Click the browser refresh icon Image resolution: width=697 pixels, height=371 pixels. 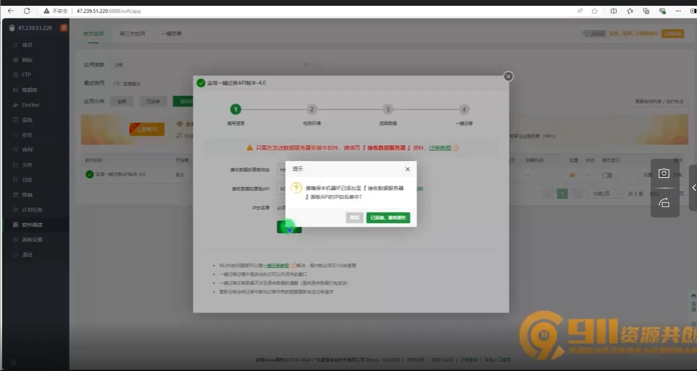(x=27, y=11)
